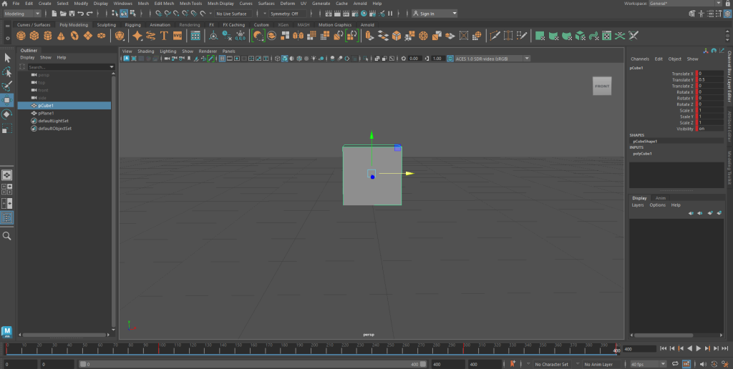Switch to the Sculpting shelf tab

pyautogui.click(x=106, y=24)
